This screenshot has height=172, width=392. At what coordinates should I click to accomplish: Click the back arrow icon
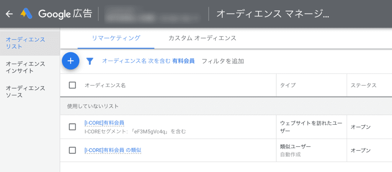pyautogui.click(x=9, y=14)
